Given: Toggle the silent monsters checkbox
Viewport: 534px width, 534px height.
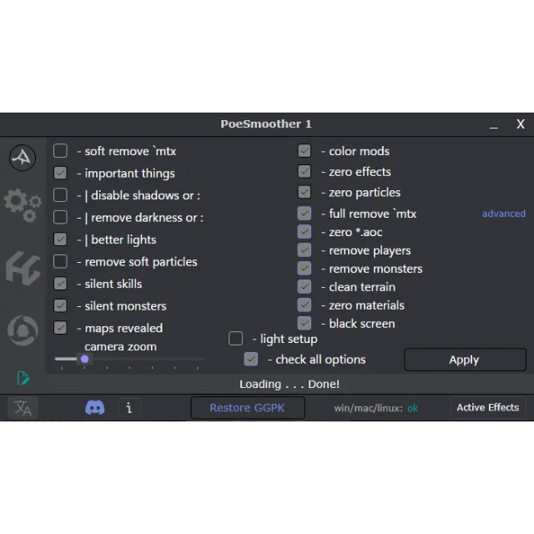Looking at the screenshot, I should 61,306.
